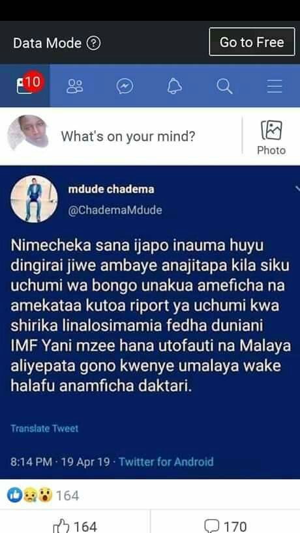Click the Go to Free button
Viewport: 300px width, 533px height.
252,42
